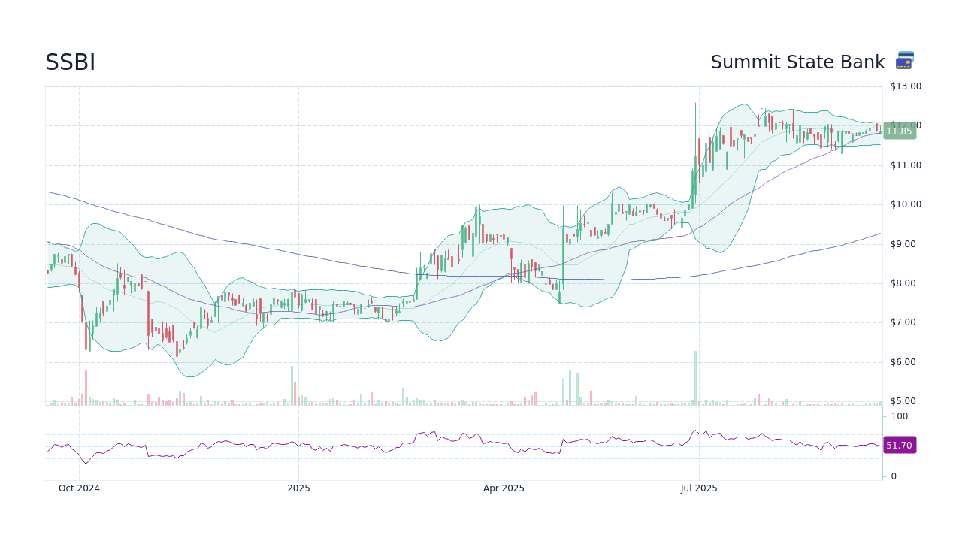Expand the Jul 2025 time marker
This screenshot has width=962, height=541.
point(699,488)
